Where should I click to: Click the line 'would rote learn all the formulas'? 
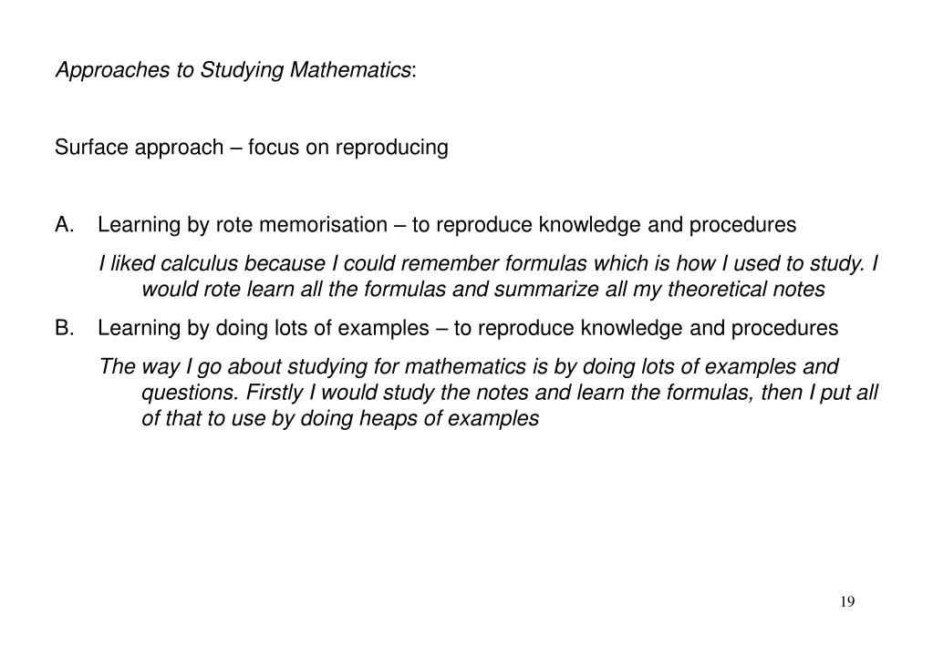[x=483, y=290]
